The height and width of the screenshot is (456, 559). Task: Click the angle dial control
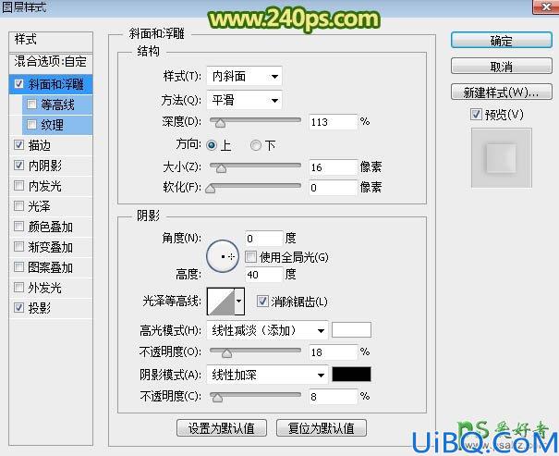[x=223, y=256]
